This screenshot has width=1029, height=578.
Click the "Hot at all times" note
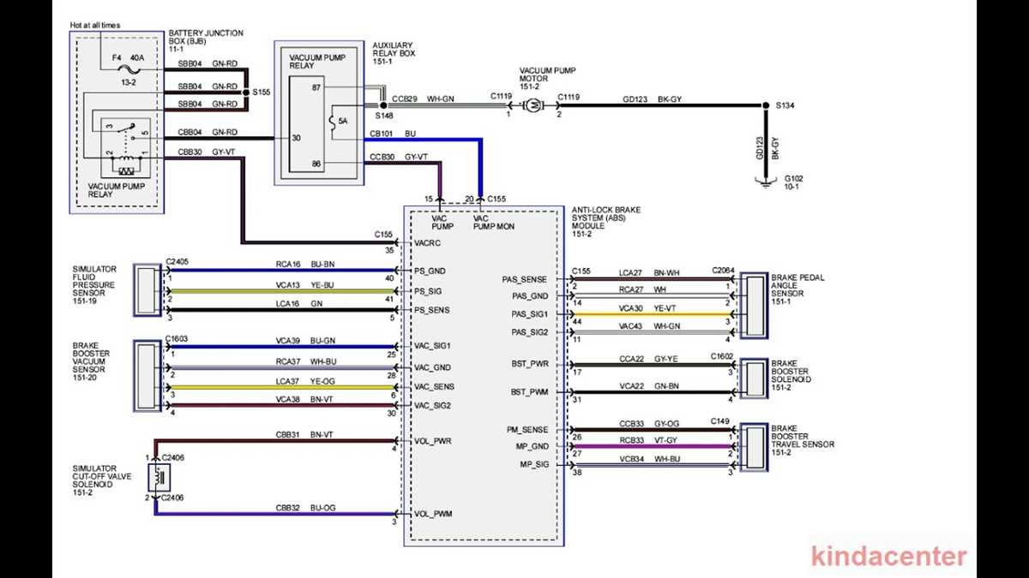click(x=96, y=27)
